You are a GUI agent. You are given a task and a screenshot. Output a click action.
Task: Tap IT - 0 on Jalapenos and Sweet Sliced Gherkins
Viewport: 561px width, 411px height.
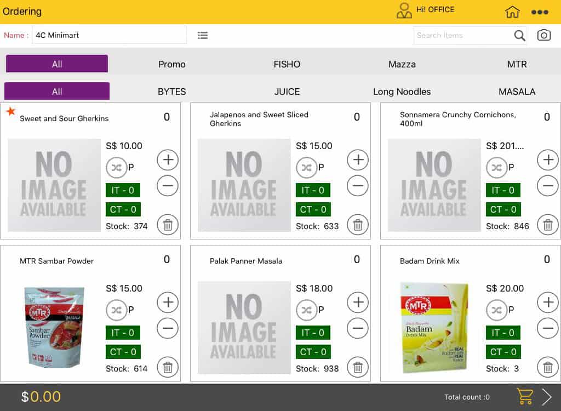tap(313, 190)
